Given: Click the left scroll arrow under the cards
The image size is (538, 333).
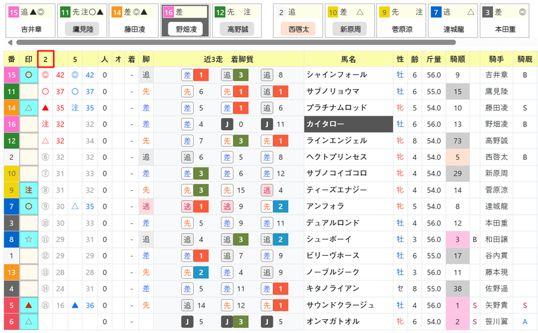Looking at the screenshot, I should [x=10, y=42].
